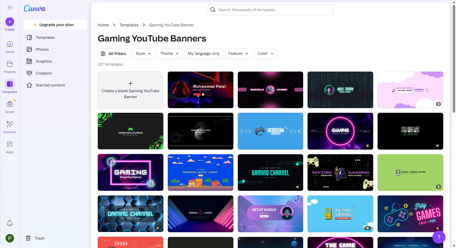Open notifications bell
456x248 pixels.
click(10, 223)
